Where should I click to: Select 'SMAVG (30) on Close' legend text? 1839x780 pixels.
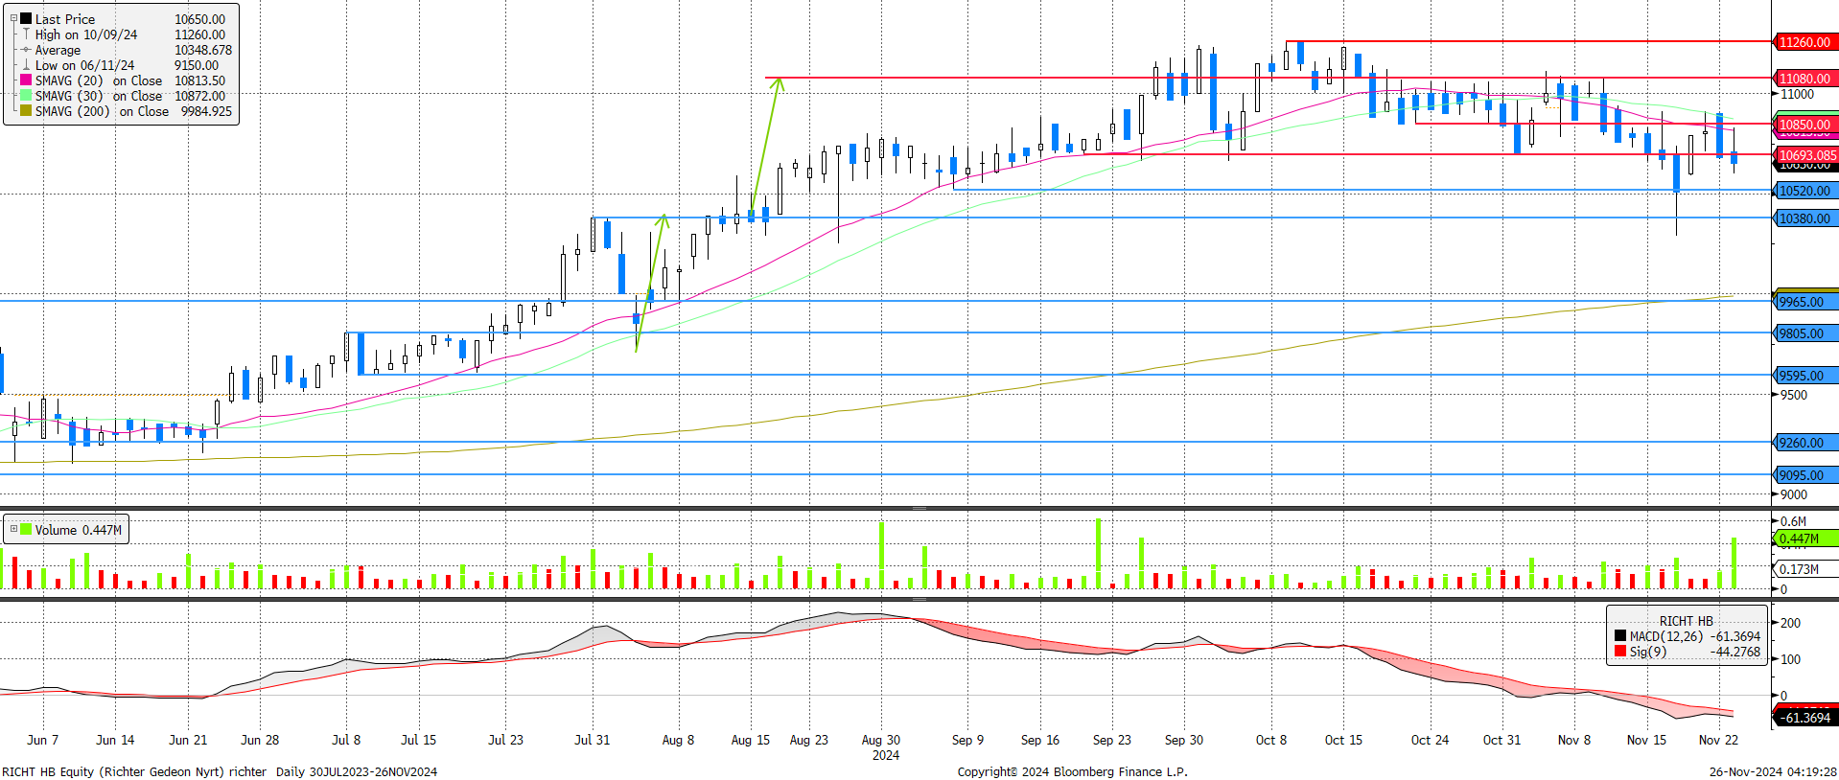[99, 96]
